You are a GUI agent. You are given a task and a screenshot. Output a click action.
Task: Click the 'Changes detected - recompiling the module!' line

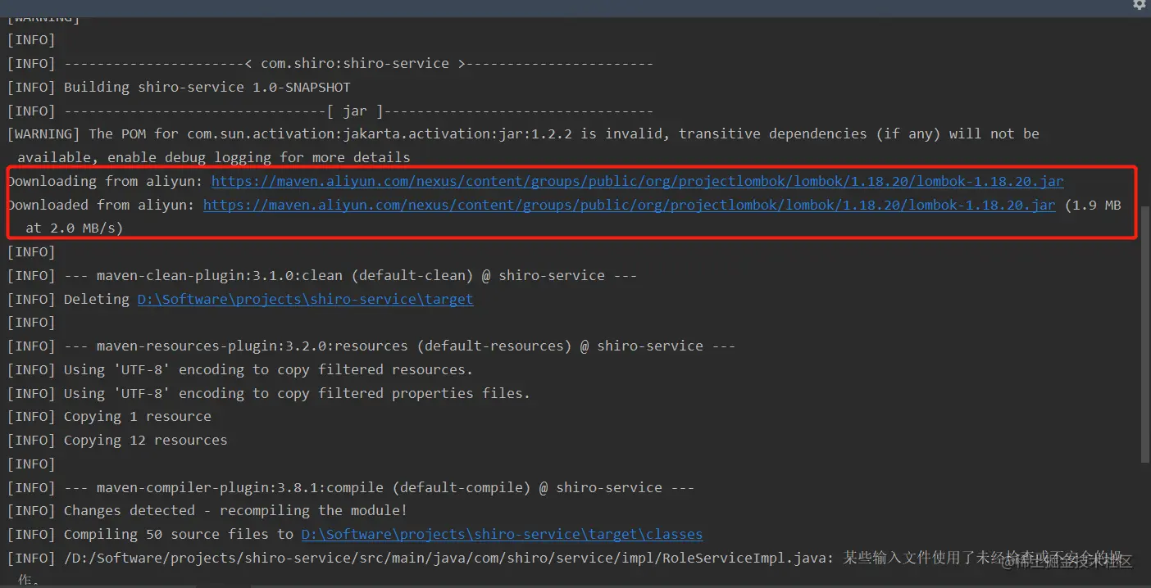235,510
